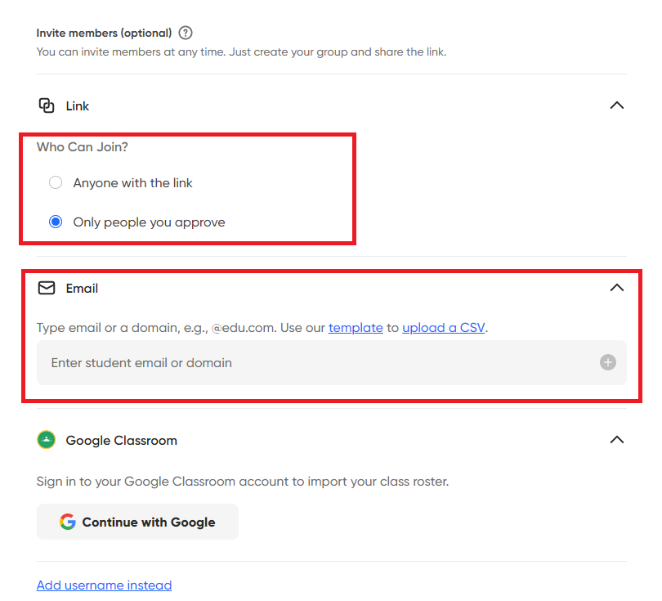Collapse the Google Classroom section

(x=617, y=440)
